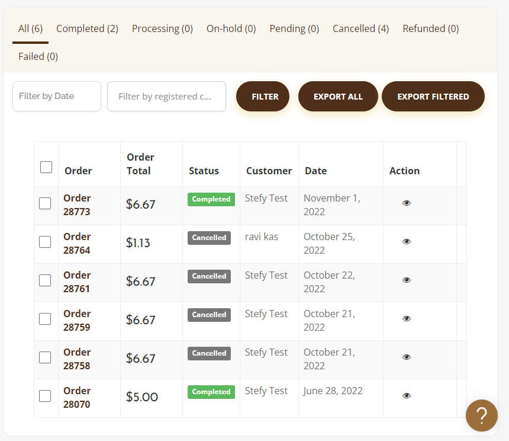Check the box for Order 28764
The height and width of the screenshot is (441, 509).
(45, 242)
